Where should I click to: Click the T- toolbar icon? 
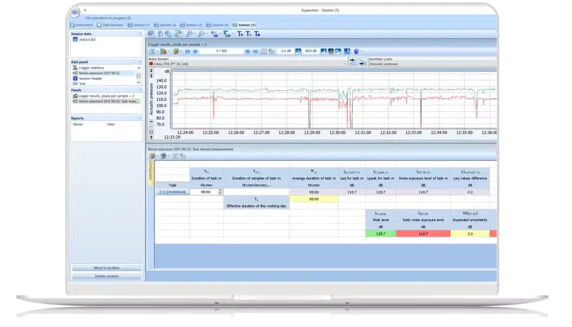tap(248, 34)
